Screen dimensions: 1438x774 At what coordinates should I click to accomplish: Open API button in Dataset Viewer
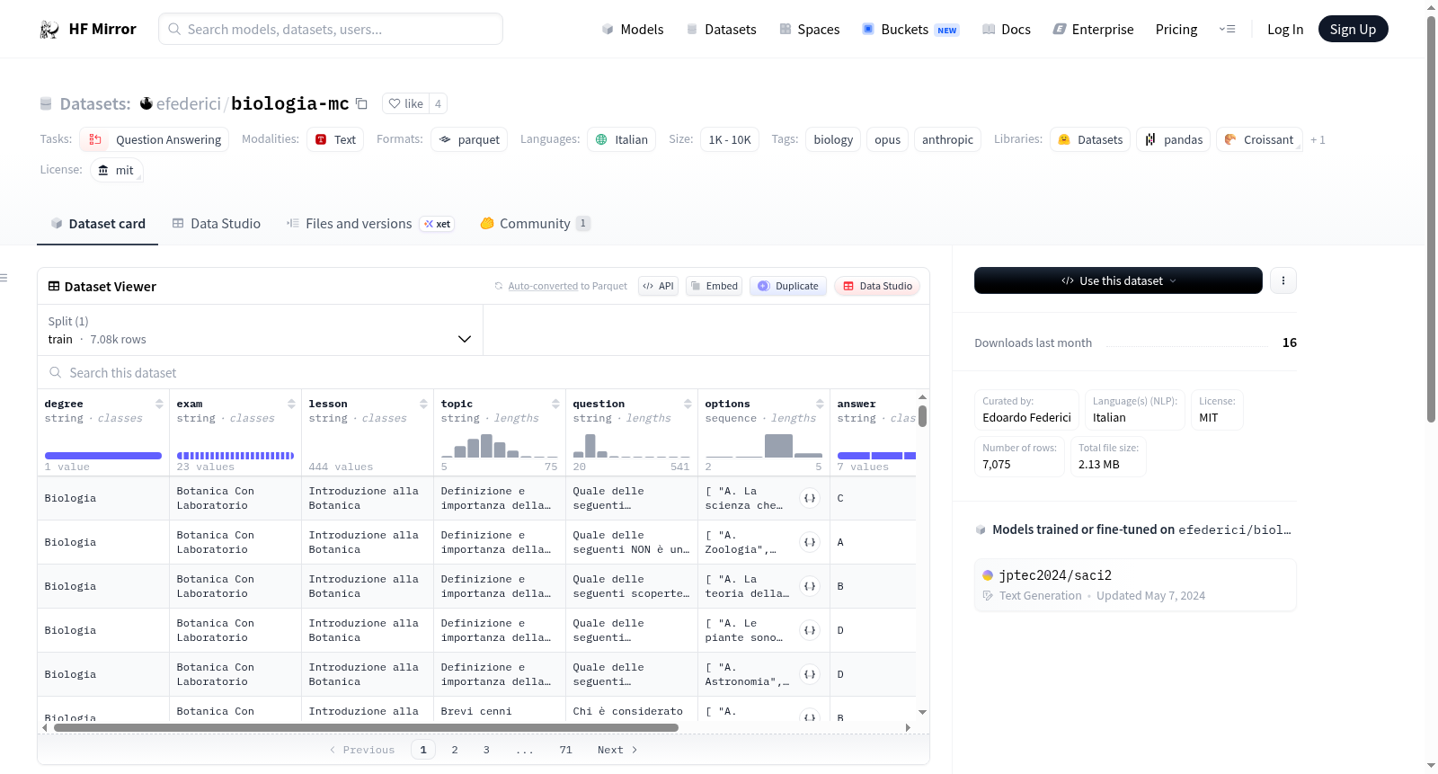(658, 286)
